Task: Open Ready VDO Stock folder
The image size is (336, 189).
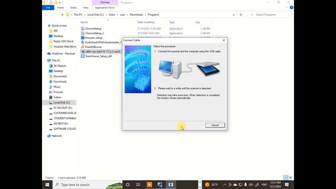Action: pos(64,41)
